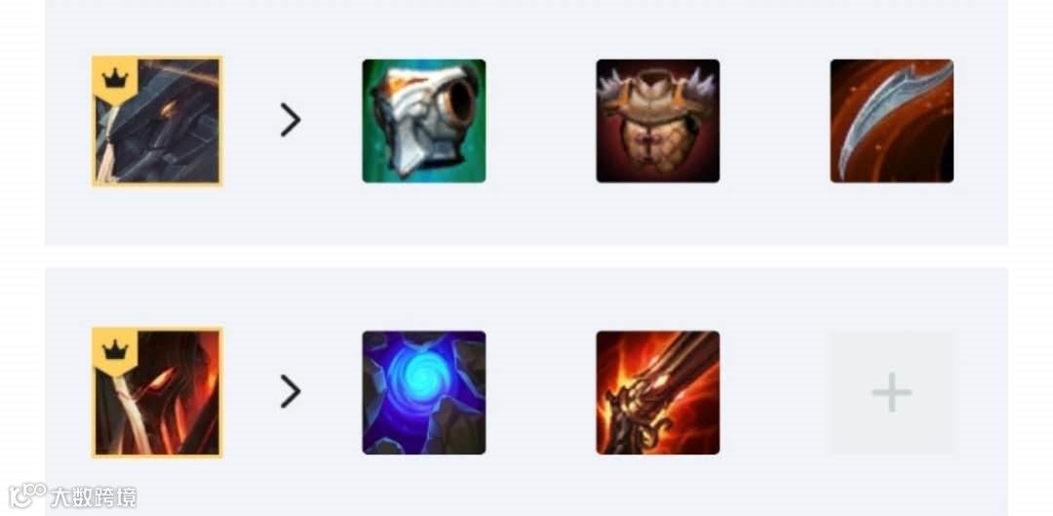This screenshot has width=1053, height=516.
Task: Click crown badge on red fiery champion
Action: (x=115, y=349)
